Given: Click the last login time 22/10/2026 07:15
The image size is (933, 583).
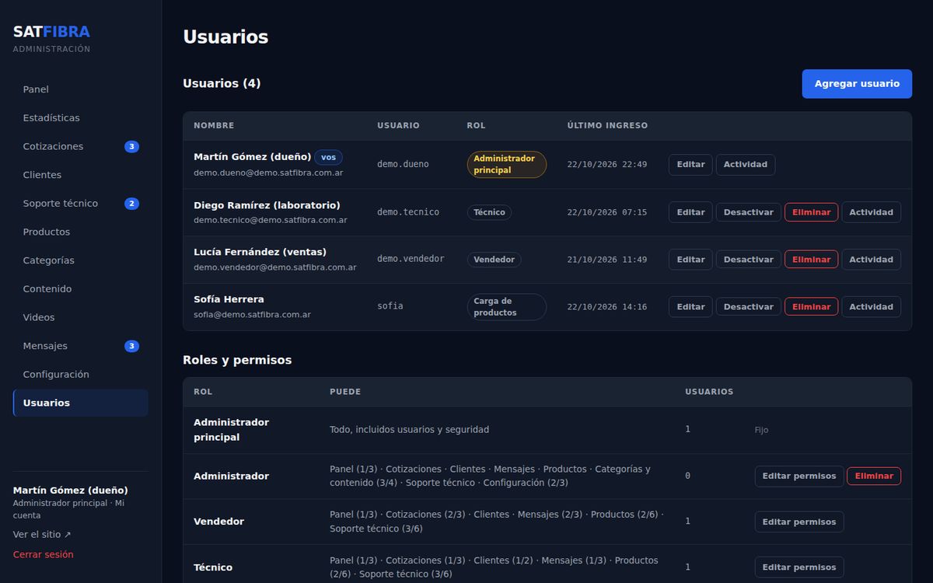Looking at the screenshot, I should pos(607,212).
